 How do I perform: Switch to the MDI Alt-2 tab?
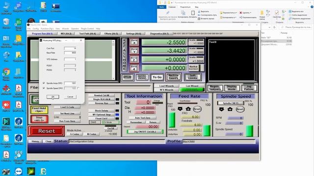click(x=66, y=34)
